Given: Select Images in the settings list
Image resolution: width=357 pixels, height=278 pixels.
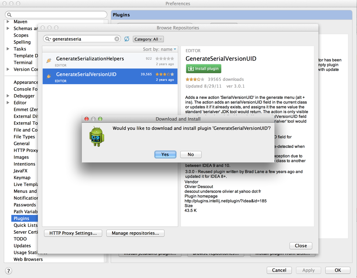Looking at the screenshot, I should [21, 157].
